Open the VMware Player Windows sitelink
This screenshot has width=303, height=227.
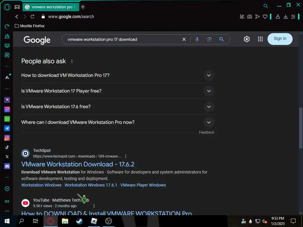click(143, 185)
